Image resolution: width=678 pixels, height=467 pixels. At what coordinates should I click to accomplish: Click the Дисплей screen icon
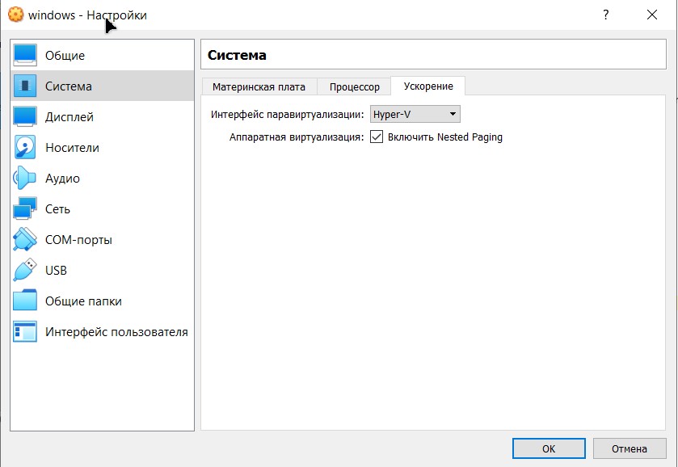(x=25, y=116)
